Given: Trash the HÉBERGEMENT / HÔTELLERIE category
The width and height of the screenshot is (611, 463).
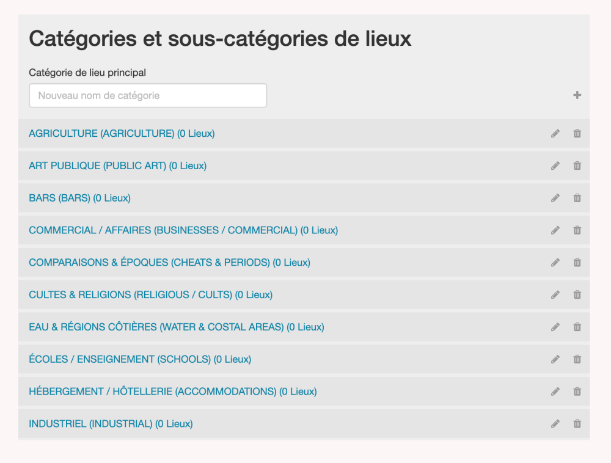Looking at the screenshot, I should click(x=577, y=392).
